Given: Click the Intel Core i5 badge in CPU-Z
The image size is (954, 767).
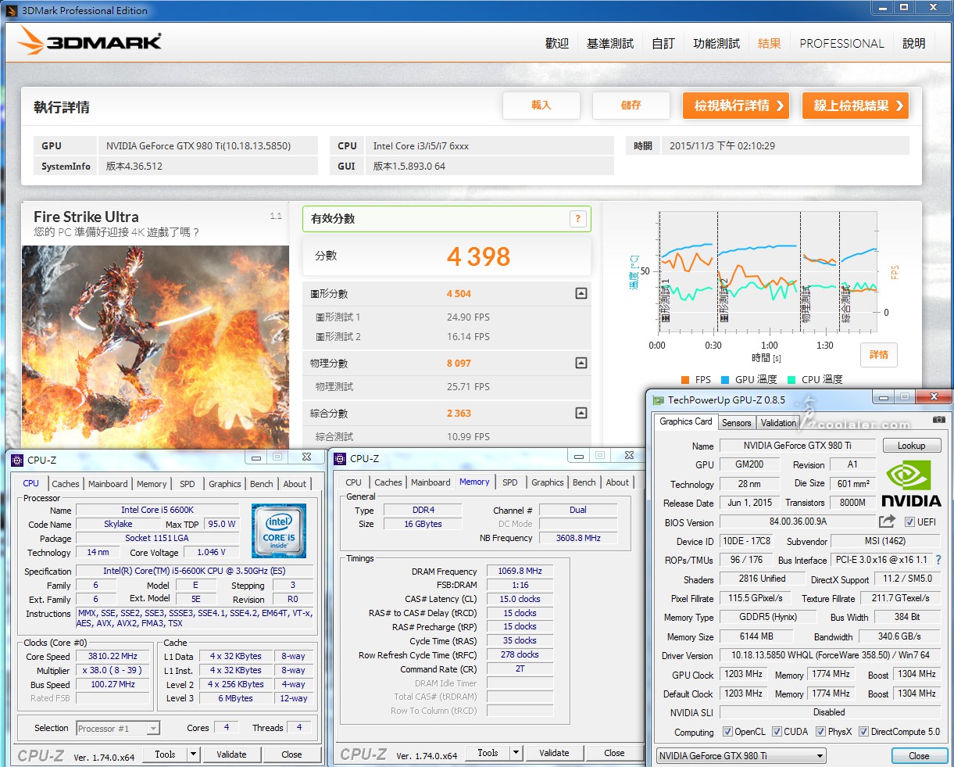Looking at the screenshot, I should [x=279, y=530].
